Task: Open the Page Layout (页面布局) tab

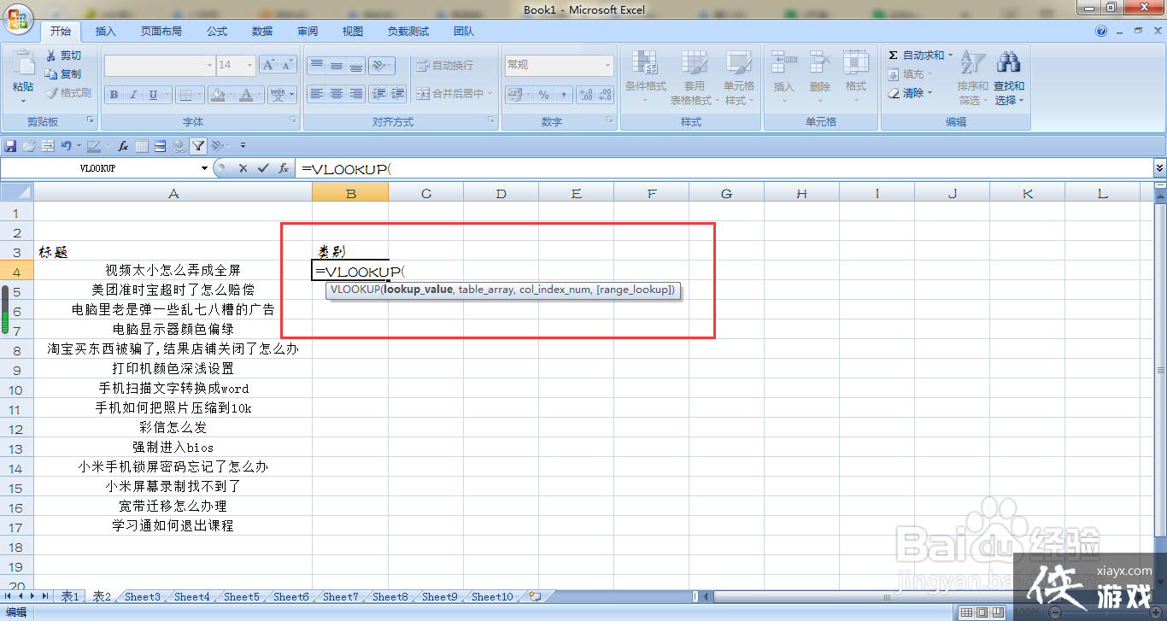Action: pos(161,31)
